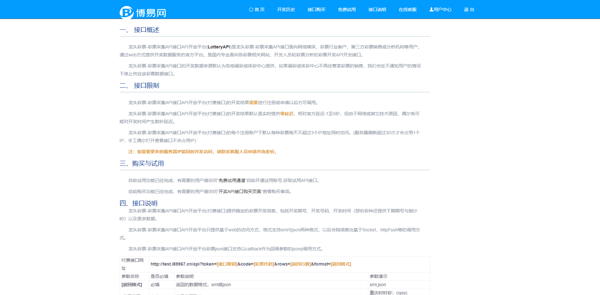Follow the 开奖API接口购买页面 link
Screen dimensions: 600x295
click(240, 191)
